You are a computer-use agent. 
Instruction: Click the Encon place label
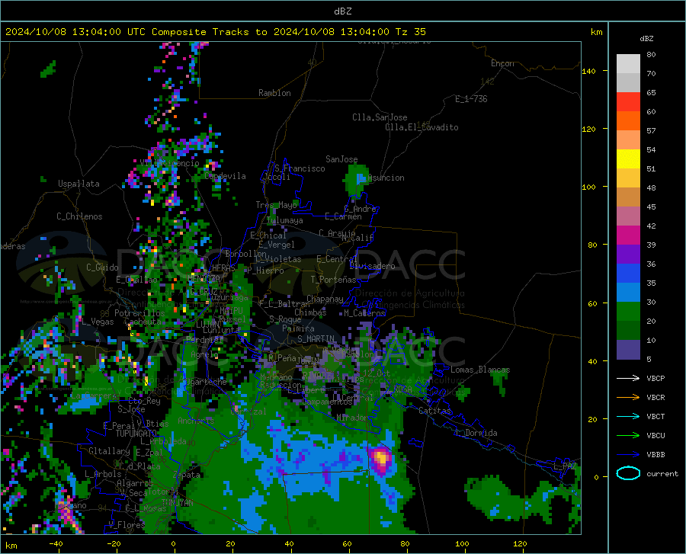(502, 63)
